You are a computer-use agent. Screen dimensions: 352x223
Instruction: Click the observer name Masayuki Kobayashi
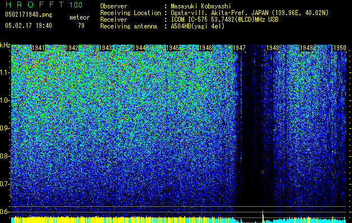coord(201,6)
